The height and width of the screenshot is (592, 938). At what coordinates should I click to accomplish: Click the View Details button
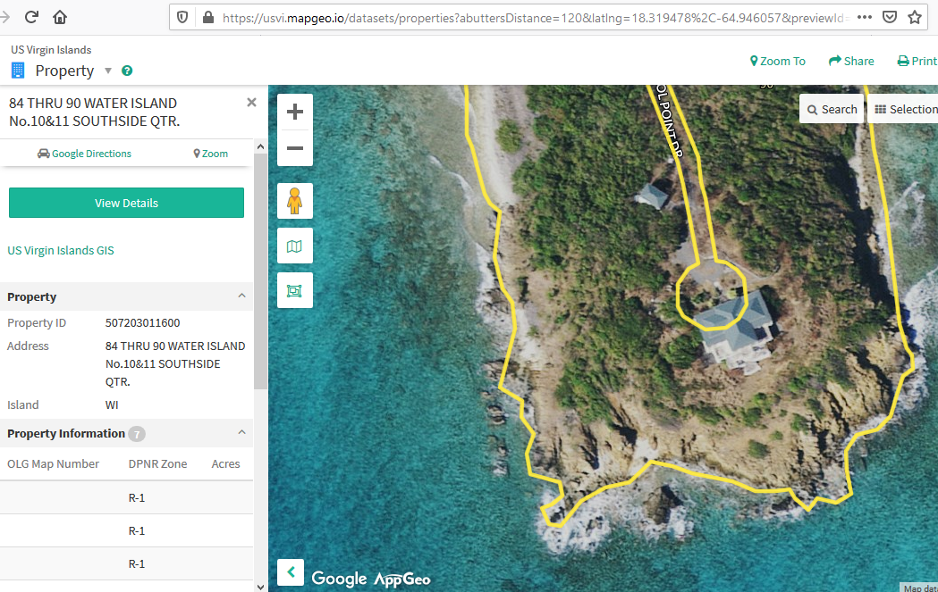click(x=126, y=203)
